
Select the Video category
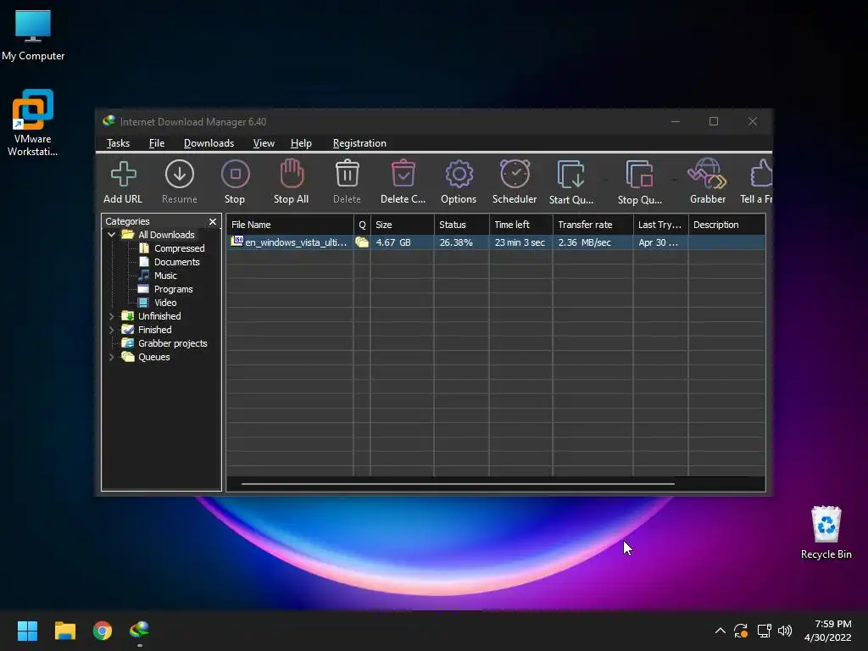pyautogui.click(x=165, y=303)
